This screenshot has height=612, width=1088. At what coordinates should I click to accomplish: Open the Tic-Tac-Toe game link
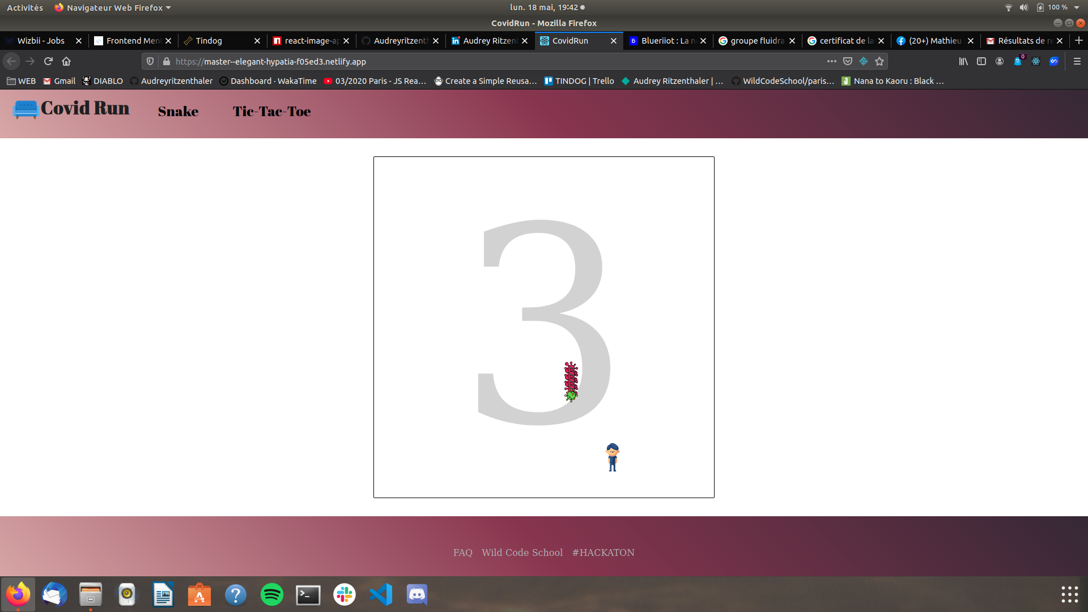(x=271, y=112)
